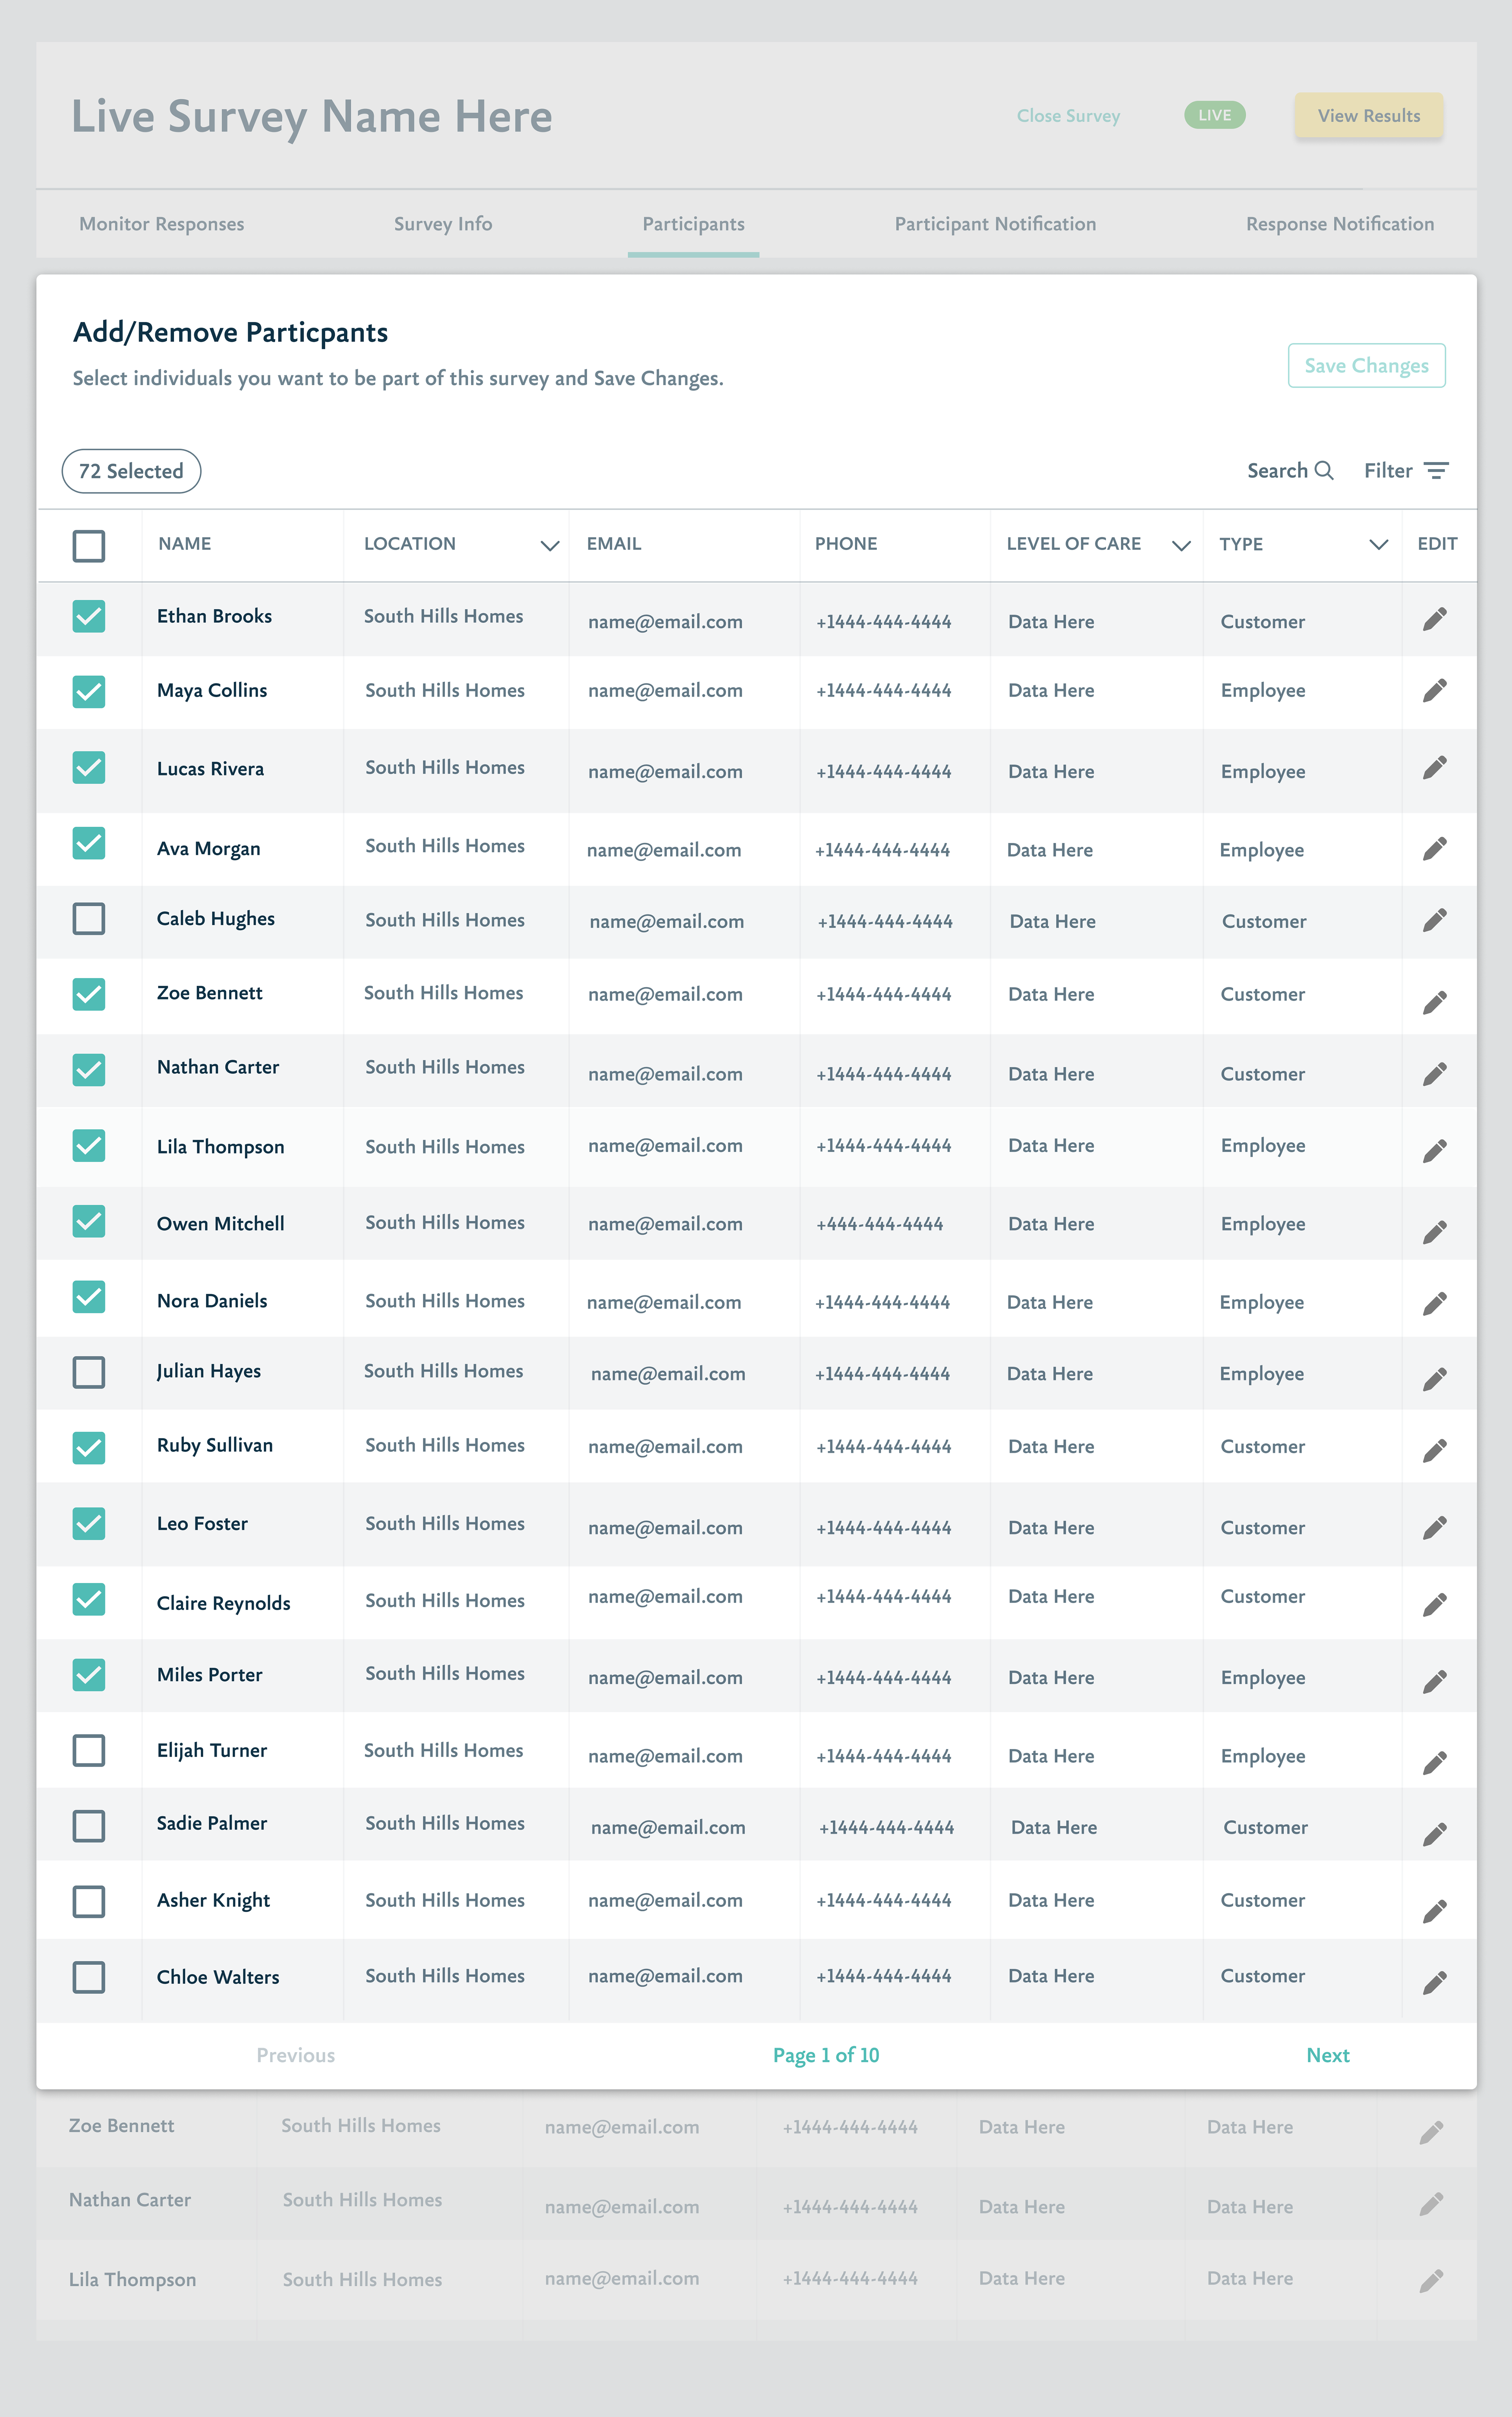
Task: Click the pencil in the dimmed Lila Thompson row
Action: (1431, 2281)
